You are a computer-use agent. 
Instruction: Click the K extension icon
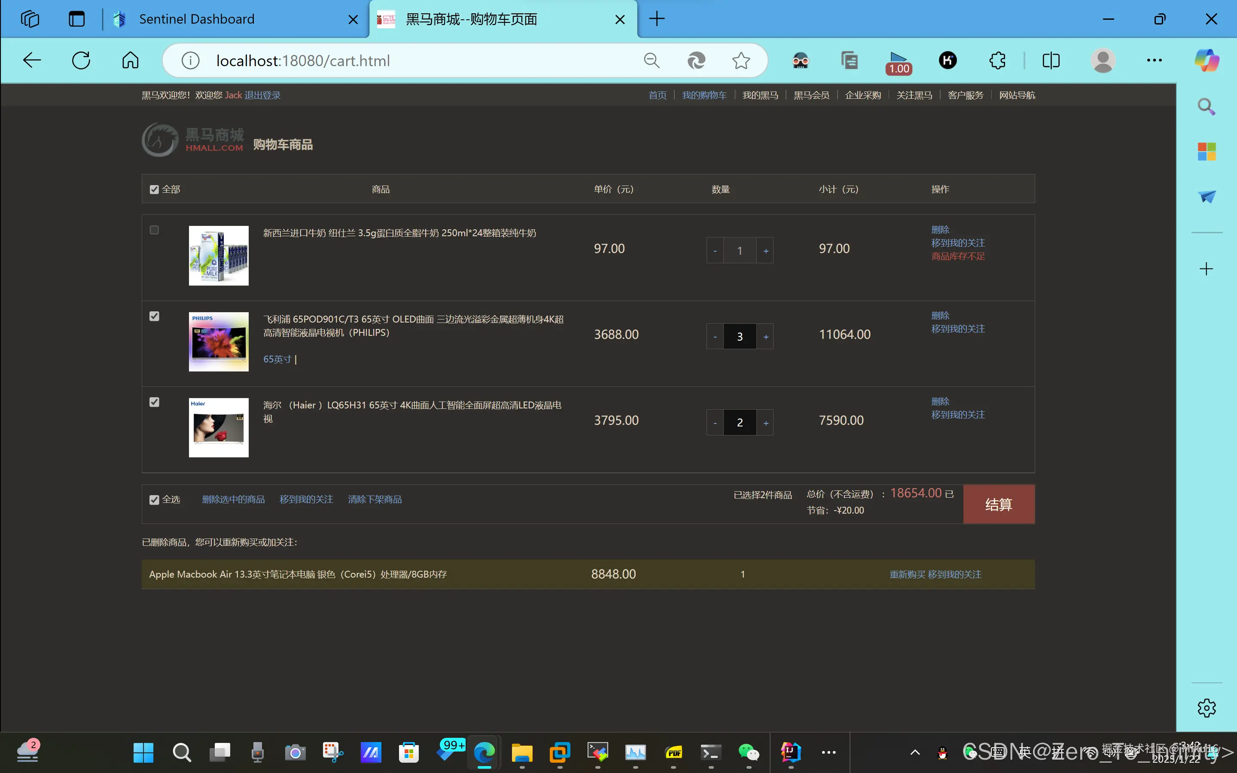(948, 61)
